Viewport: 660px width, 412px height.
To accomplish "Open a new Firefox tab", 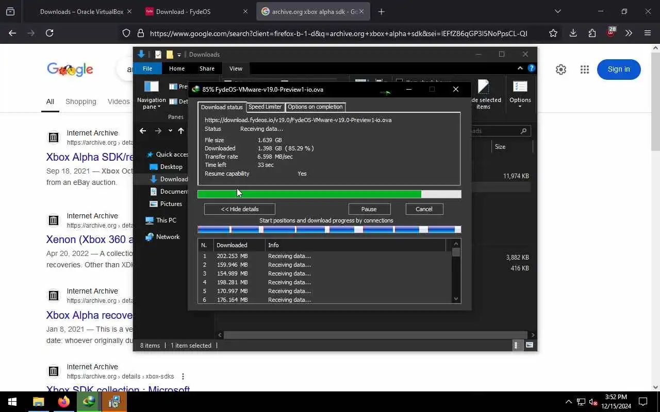I will click(x=381, y=11).
